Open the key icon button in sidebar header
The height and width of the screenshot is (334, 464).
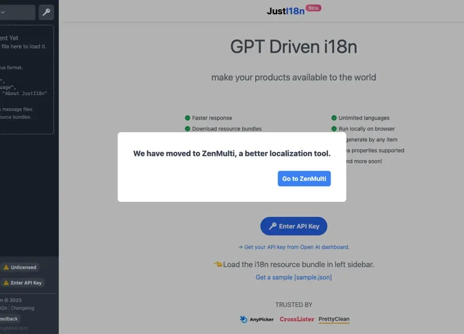(x=46, y=12)
